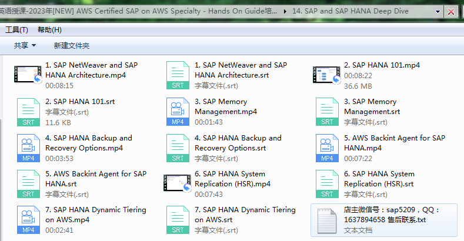Select MP4 icon of 7. Dynamic Tiering on AWS.mp4

pos(28,220)
